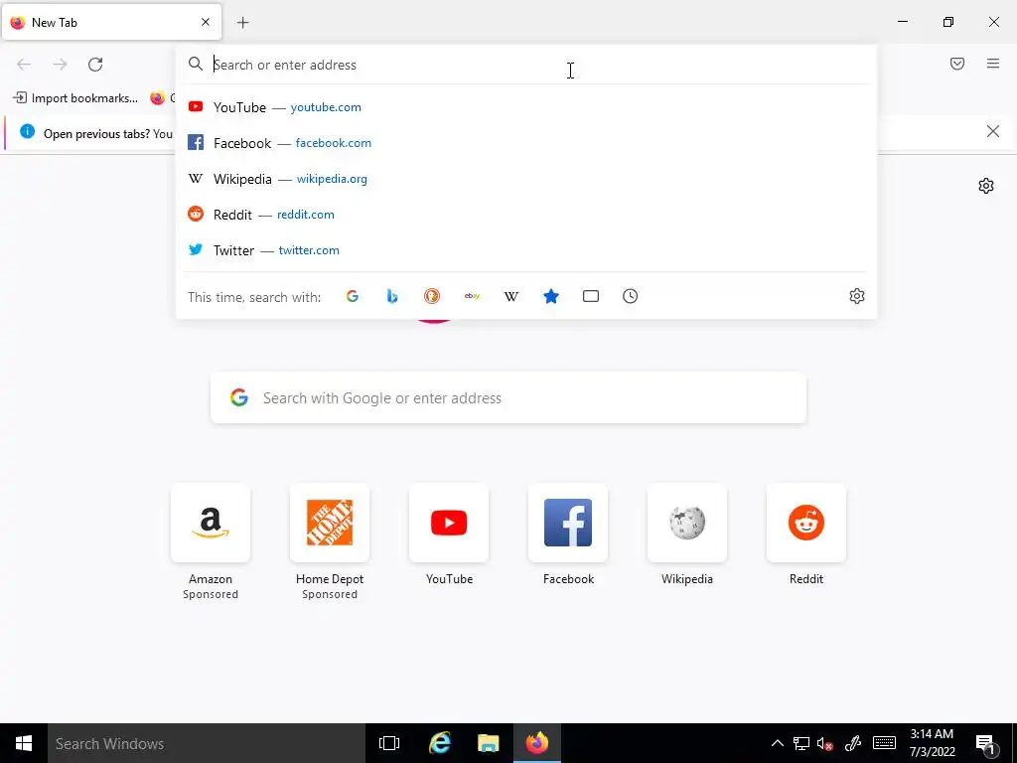Screen dimensions: 1017x763
Task: Search history via the clock icon
Action: [x=631, y=296]
